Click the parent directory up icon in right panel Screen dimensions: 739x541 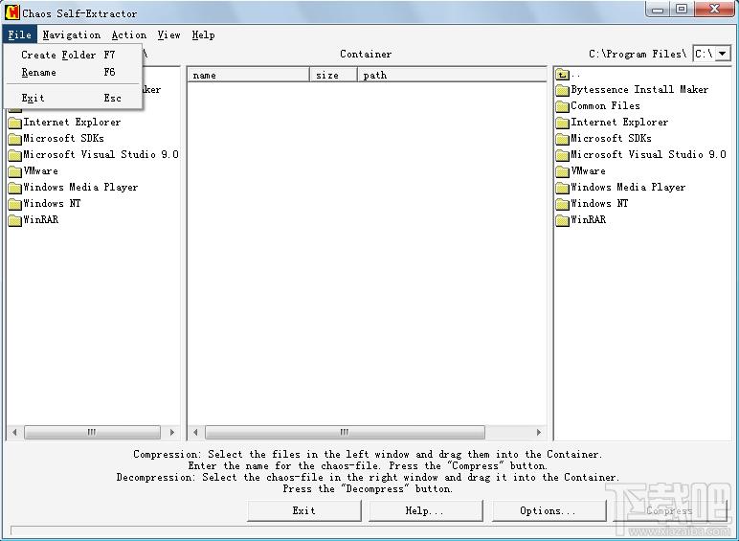pyautogui.click(x=562, y=74)
